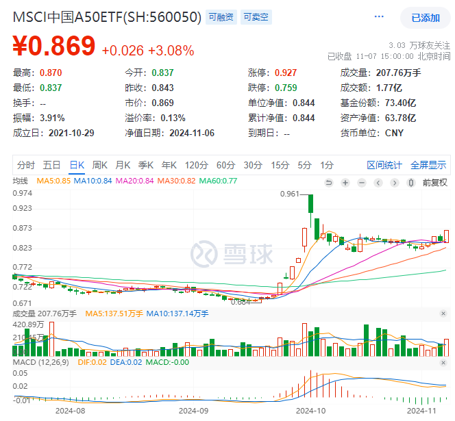Screen dimensions: 455x421
Task: Click the 可融资 tag
Action: click(x=221, y=17)
